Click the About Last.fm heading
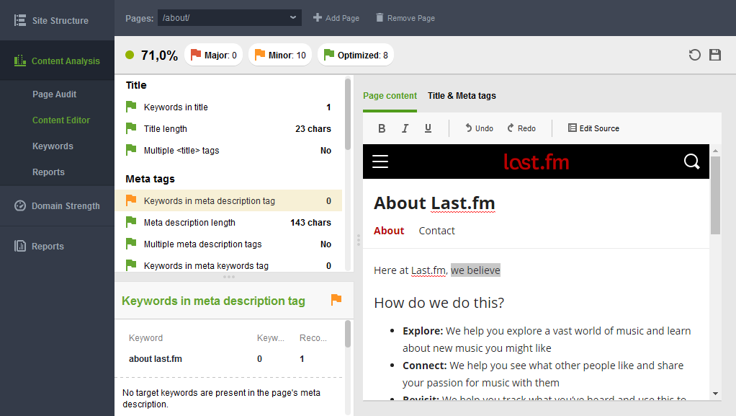Viewport: 736px width, 416px height. tap(434, 203)
